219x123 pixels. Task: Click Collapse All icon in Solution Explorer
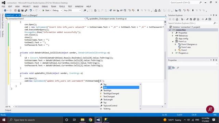pyautogui.click(x=194, y=19)
